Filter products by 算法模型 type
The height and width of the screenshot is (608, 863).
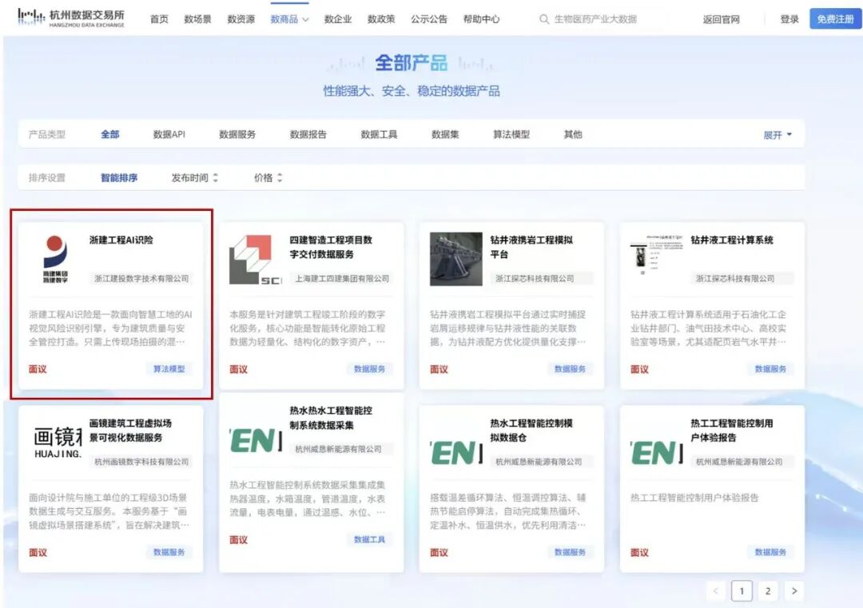click(x=511, y=134)
